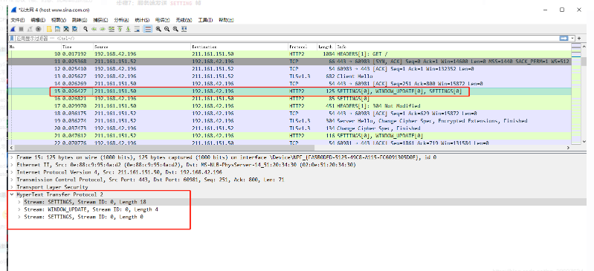Sort by the Destination column header

click(x=239, y=47)
